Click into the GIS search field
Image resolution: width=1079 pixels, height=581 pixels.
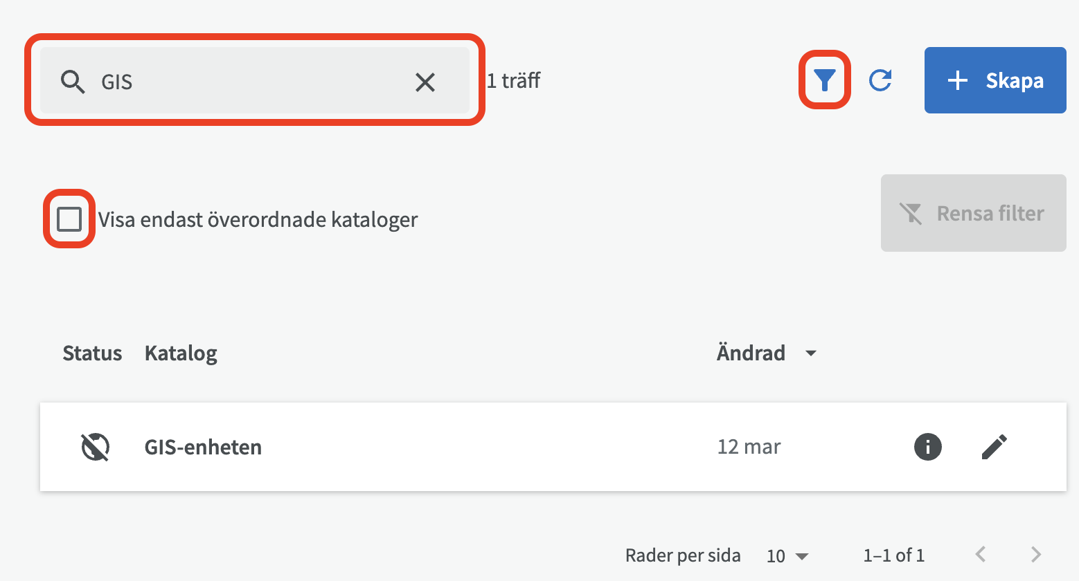tap(249, 82)
